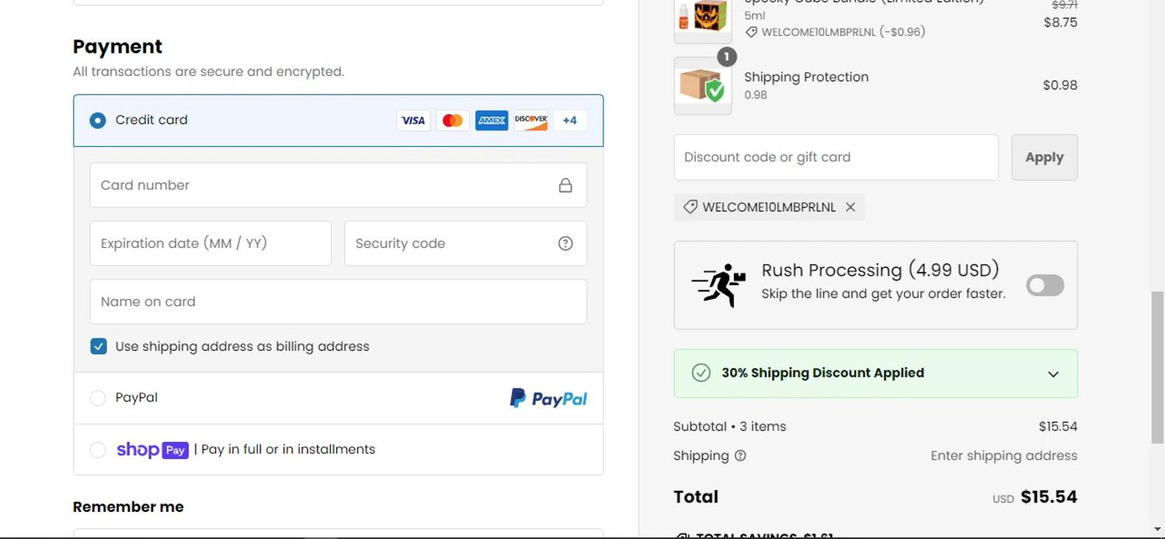
Task: Select the Credit card radio button
Action: click(x=98, y=120)
